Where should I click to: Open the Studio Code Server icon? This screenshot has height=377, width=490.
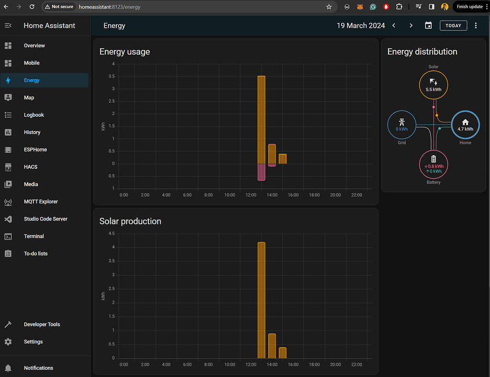click(x=8, y=219)
